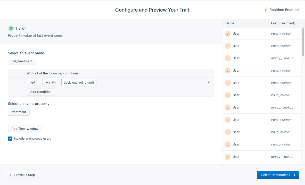
Task: Open the get_treatment event name dropdown
Action: coord(22,61)
